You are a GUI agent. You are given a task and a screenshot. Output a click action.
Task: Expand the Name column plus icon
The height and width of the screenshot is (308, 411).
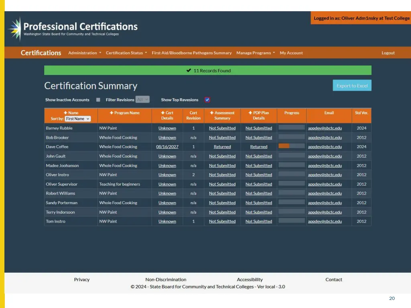[65, 113]
